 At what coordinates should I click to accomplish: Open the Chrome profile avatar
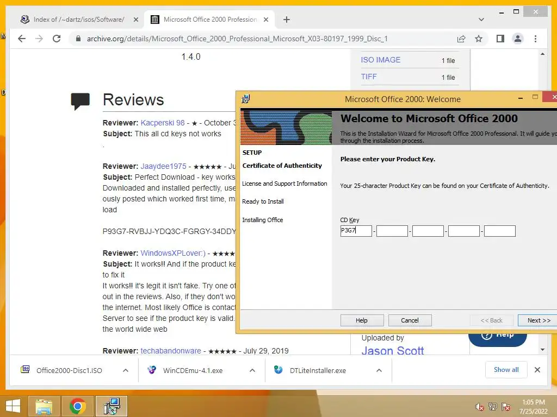[518, 39]
